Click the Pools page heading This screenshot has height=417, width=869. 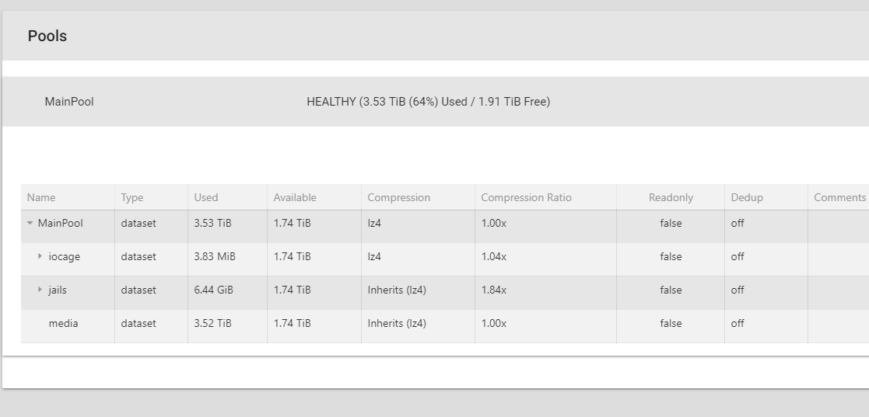click(47, 36)
